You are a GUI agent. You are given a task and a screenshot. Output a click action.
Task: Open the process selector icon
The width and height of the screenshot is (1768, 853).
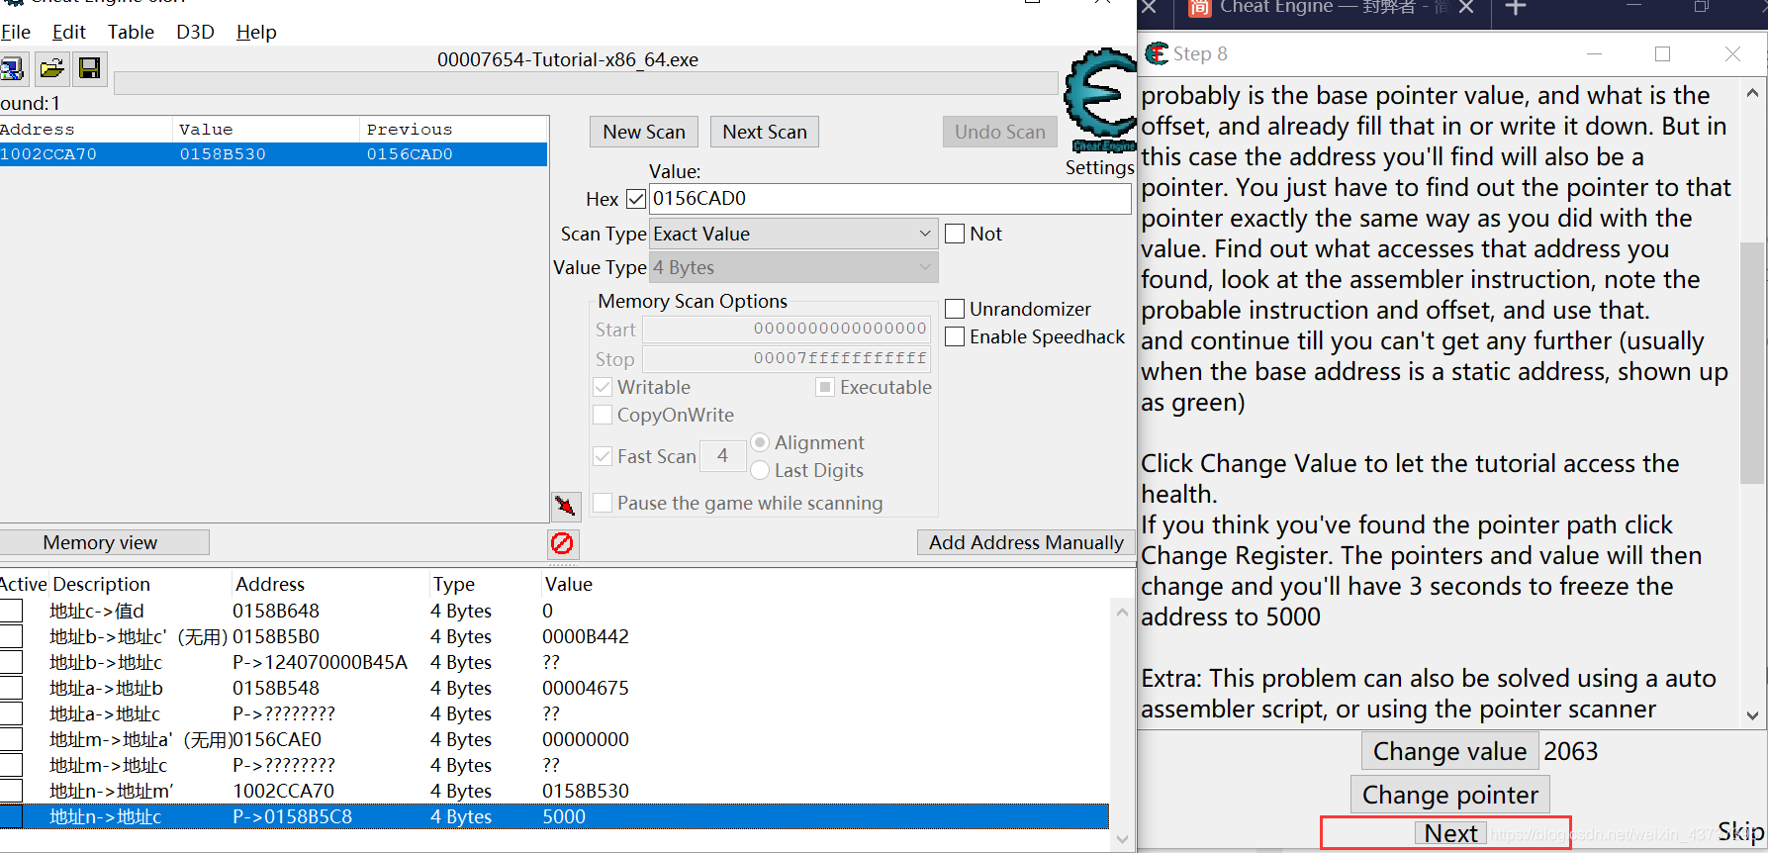point(13,68)
